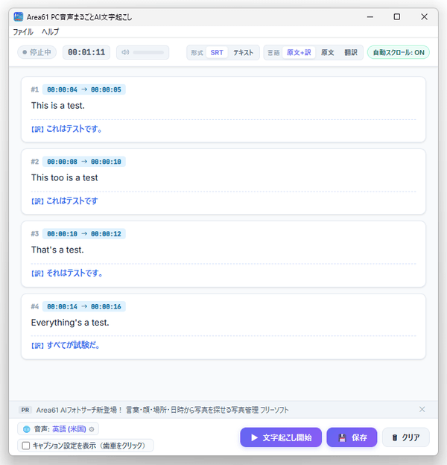This screenshot has height=465, width=447.
Task: Click timestamp 00:00:10 → 00:00:12 of entry #3
Action: (84, 234)
